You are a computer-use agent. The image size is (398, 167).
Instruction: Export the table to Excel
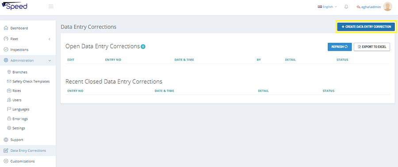click(372, 47)
